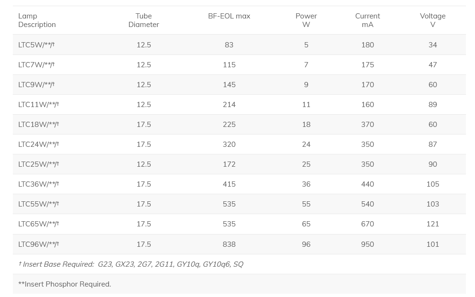Click BF-EOL value 838 for LTC96W
Viewport: 475px width, 297px height.
click(229, 244)
